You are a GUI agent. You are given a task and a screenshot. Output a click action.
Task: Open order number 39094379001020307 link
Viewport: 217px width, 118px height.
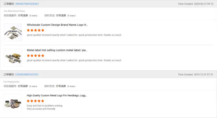[27, 4]
